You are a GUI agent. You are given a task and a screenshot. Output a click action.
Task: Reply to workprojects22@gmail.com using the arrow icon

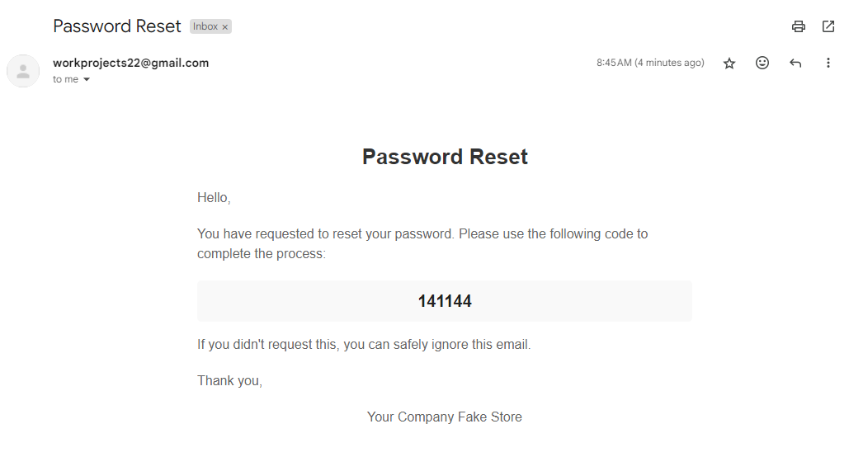coord(795,63)
